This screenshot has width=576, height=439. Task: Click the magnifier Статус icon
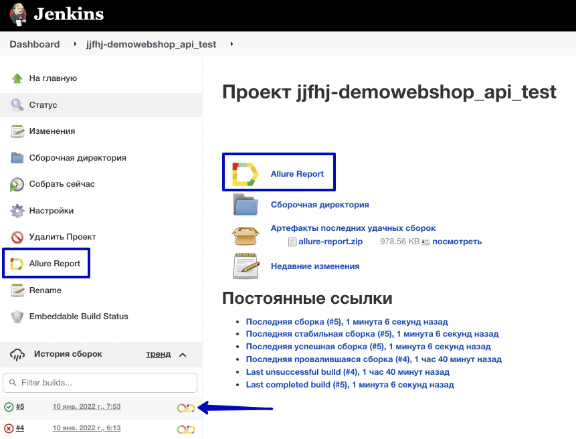(x=17, y=104)
